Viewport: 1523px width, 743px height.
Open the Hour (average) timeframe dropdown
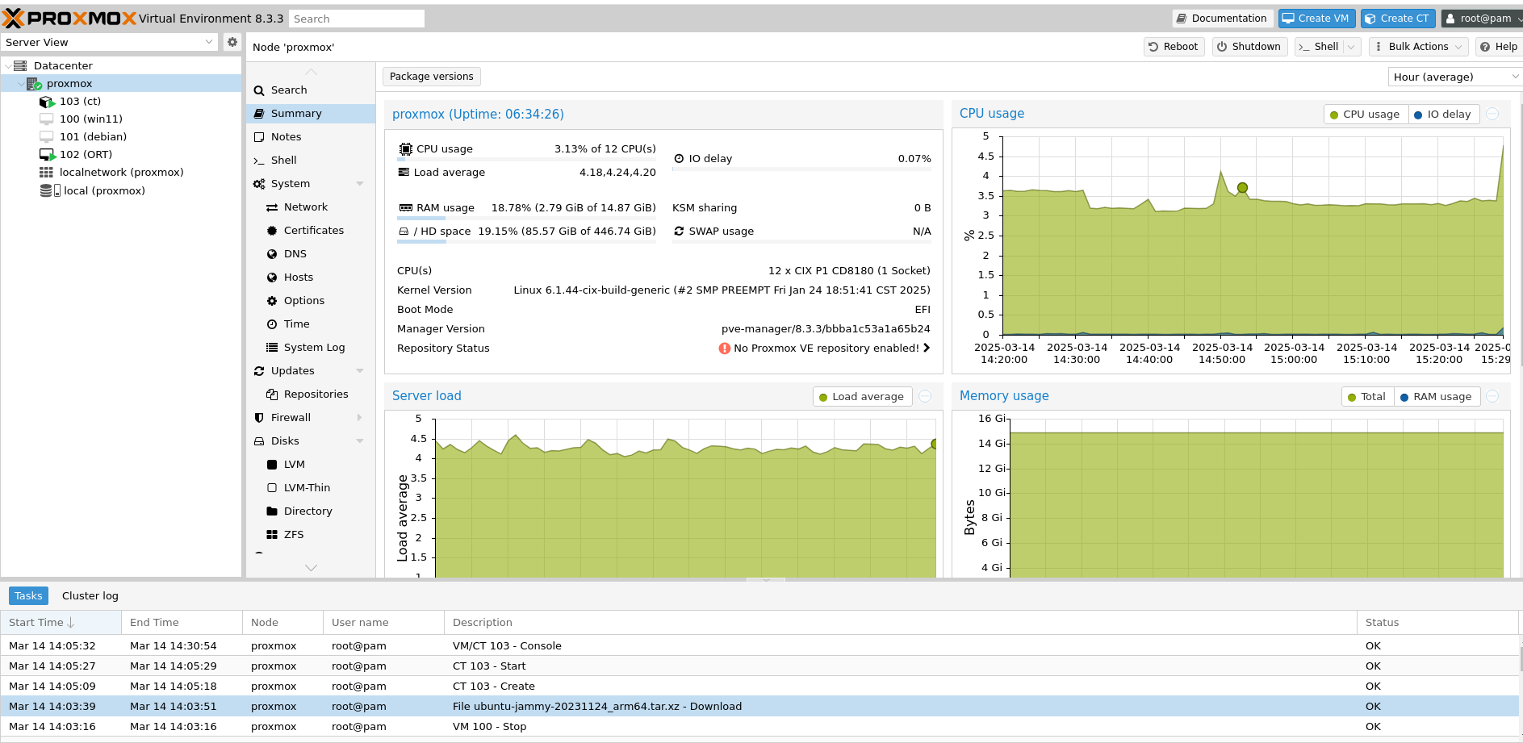1514,77
